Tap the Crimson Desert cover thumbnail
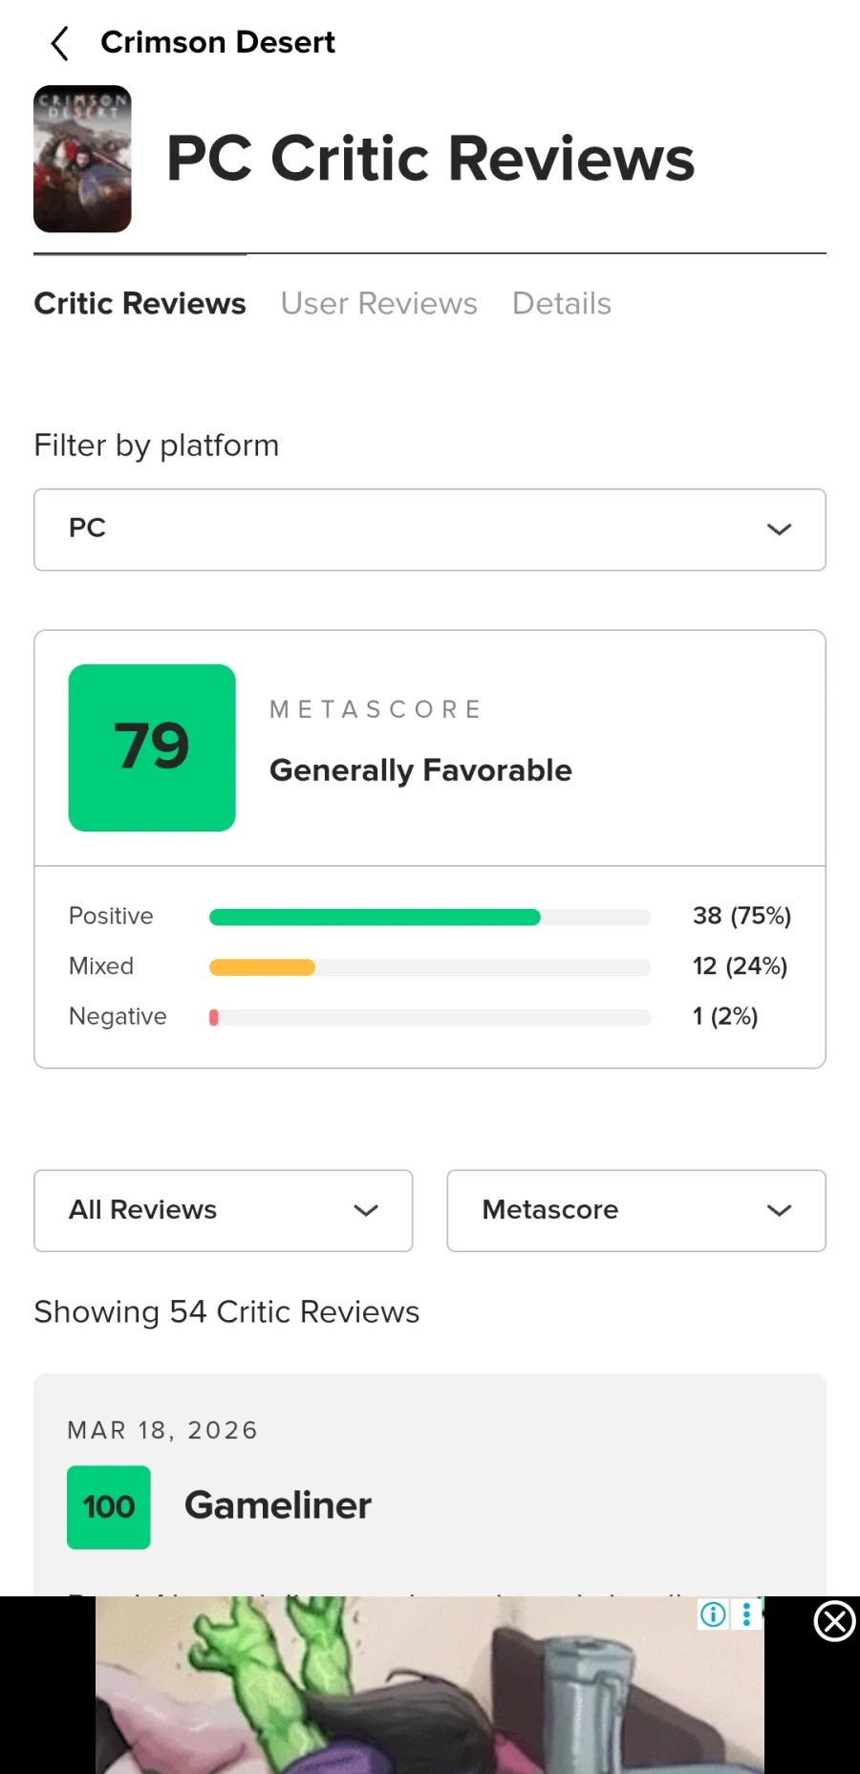This screenshot has height=1774, width=860. point(82,160)
